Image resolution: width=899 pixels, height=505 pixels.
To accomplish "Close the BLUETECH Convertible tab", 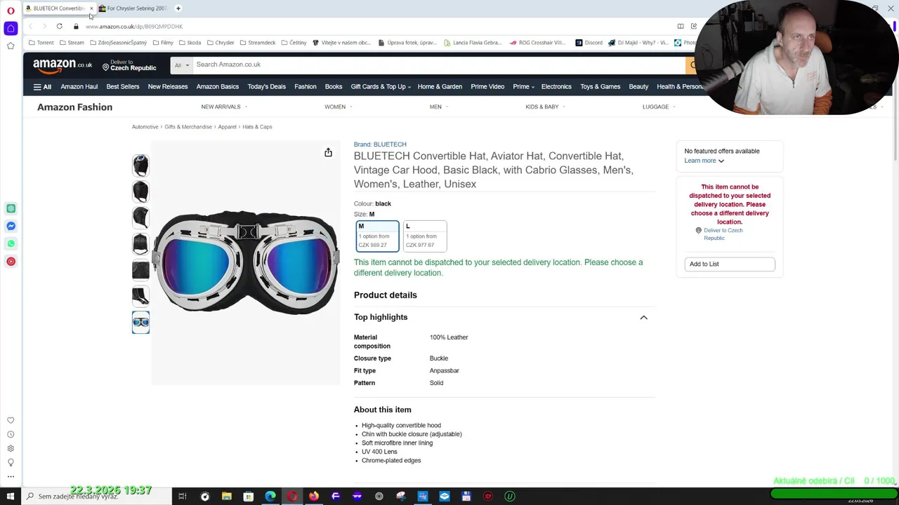I will [x=91, y=8].
